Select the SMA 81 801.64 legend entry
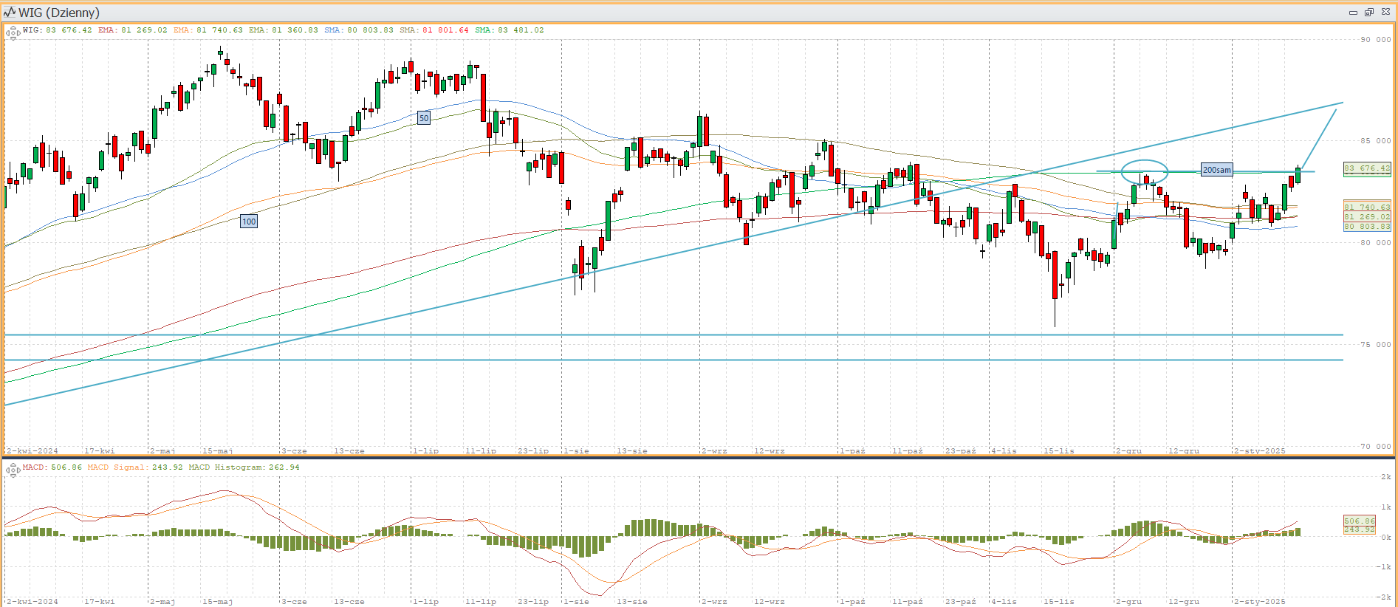Screen dimensions: 1398x607 coord(434,30)
